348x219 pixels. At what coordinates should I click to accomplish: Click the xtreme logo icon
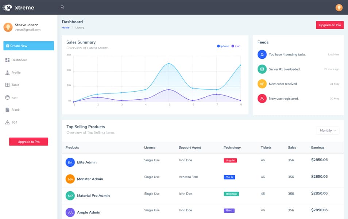(x=8, y=7)
